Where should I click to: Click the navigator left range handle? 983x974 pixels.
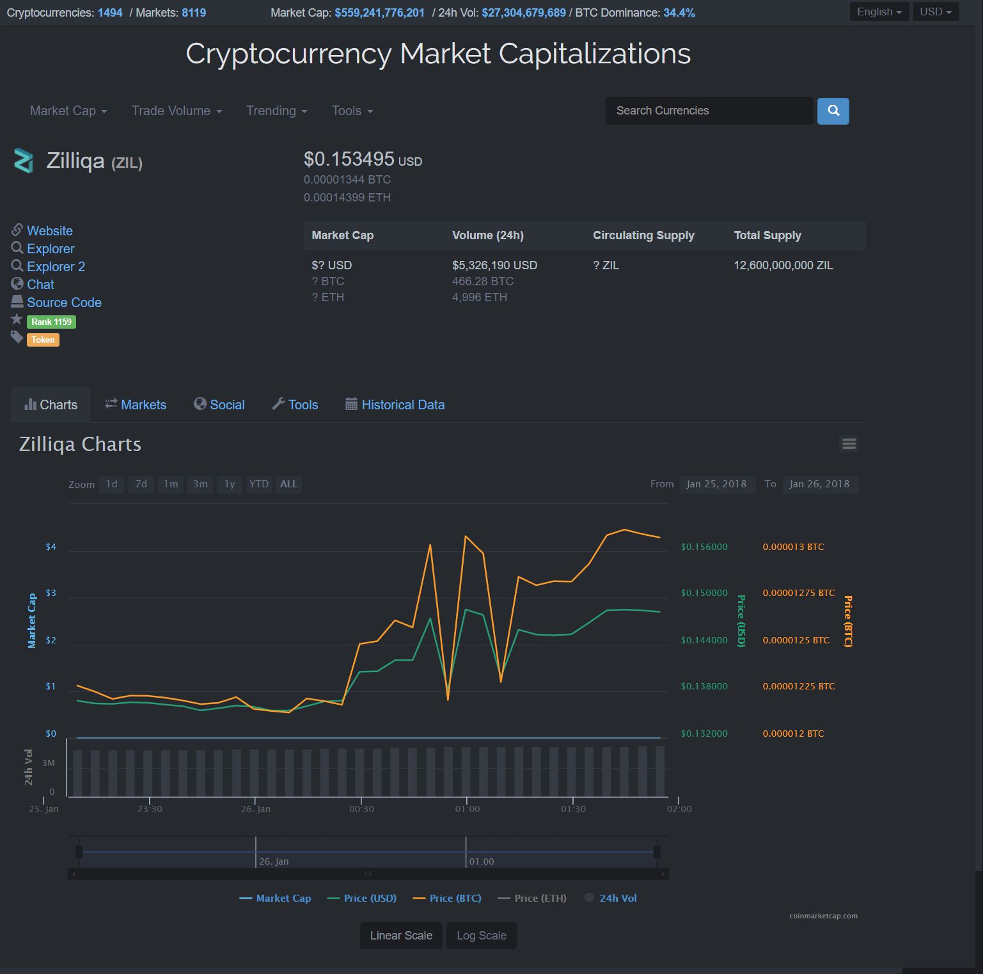pos(79,852)
